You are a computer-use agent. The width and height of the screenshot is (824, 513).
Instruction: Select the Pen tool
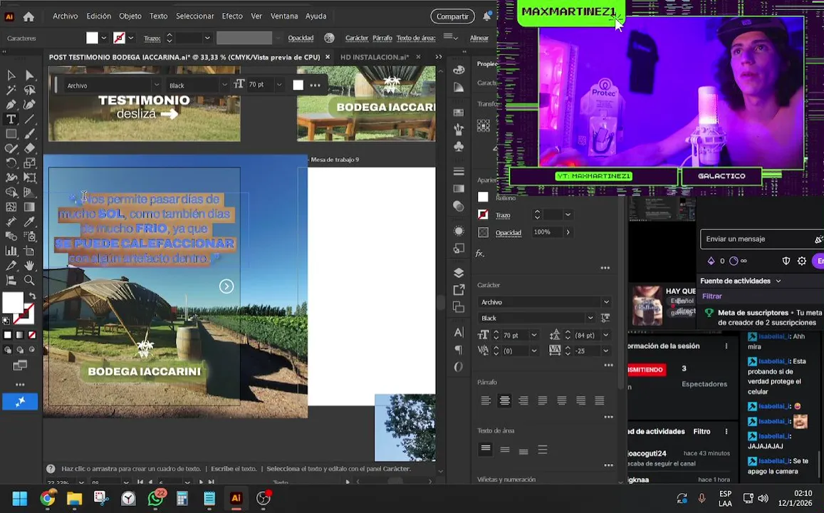11,105
